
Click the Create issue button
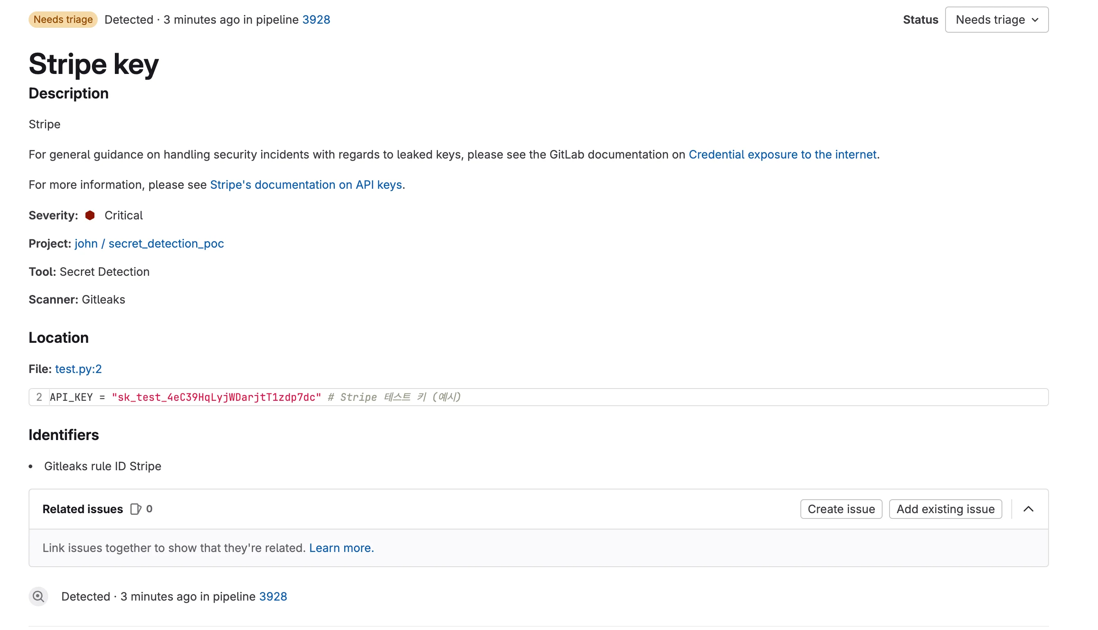(841, 509)
